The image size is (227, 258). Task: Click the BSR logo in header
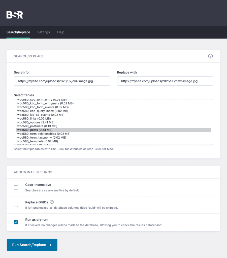tap(15, 15)
